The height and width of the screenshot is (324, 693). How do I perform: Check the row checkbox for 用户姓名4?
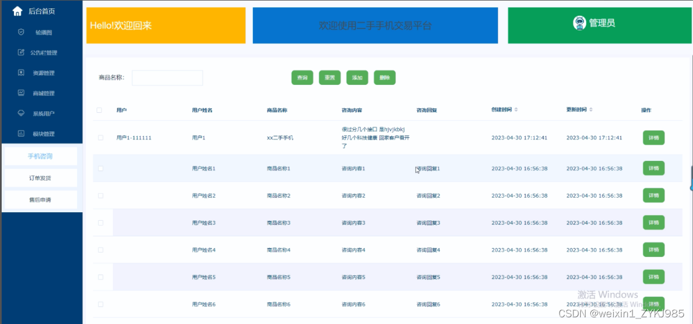pyautogui.click(x=101, y=250)
